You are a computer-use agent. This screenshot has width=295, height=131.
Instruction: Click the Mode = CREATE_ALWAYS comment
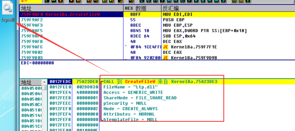[130, 109]
